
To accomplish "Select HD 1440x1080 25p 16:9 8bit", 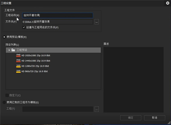I will click(36, 61).
